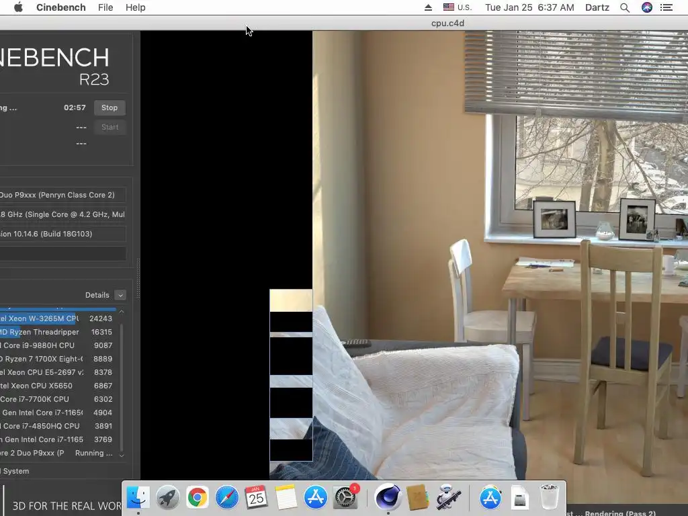
Task: Click the Penryn Class Core 2 processor field
Action: [x=62, y=195]
